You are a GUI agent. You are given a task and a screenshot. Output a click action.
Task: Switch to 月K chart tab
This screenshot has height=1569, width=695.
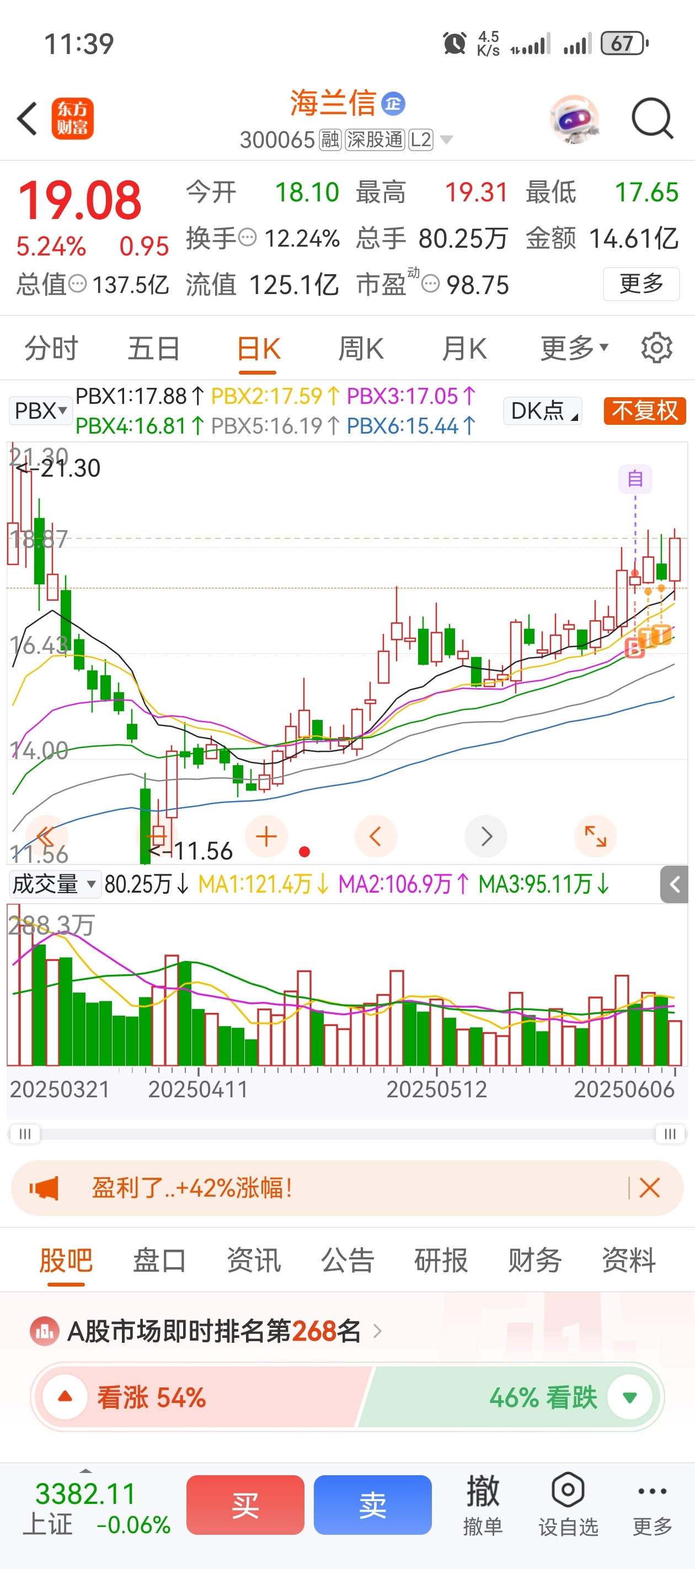click(x=464, y=349)
